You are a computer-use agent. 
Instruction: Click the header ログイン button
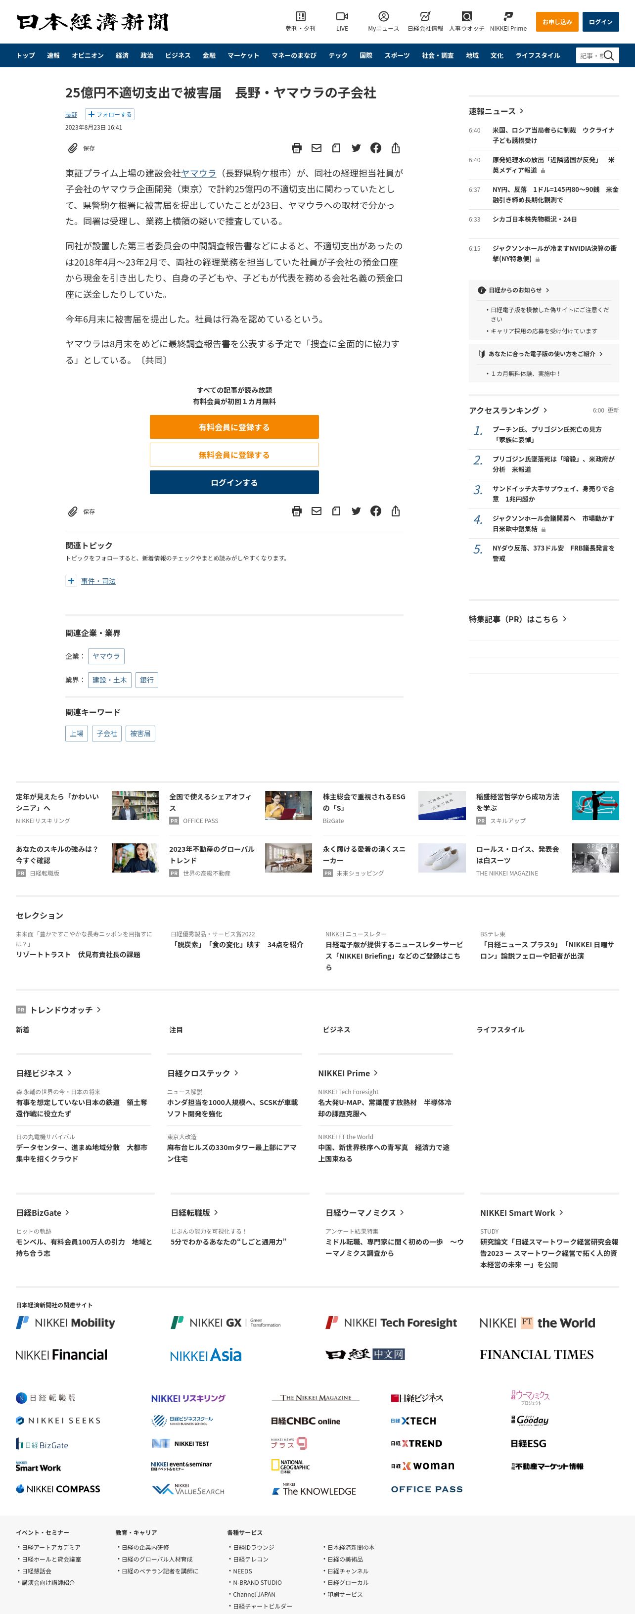600,22
